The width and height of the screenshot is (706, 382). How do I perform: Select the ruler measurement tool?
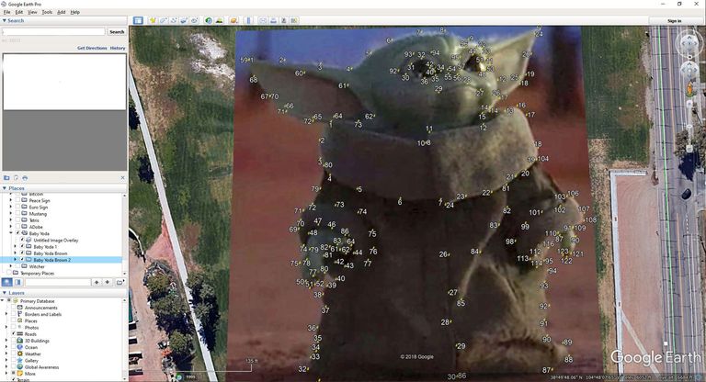(248, 21)
